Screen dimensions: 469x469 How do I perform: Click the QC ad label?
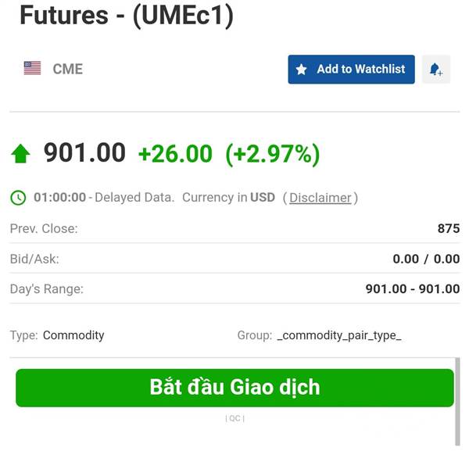coord(234,418)
